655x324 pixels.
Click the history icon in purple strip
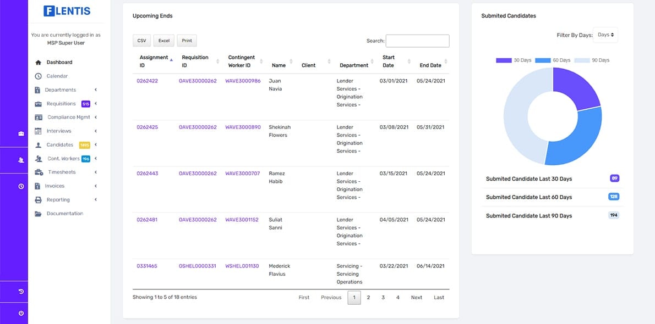click(x=21, y=292)
